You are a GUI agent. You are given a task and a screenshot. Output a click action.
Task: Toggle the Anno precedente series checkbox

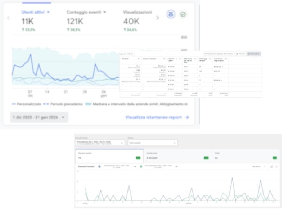[141, 167]
